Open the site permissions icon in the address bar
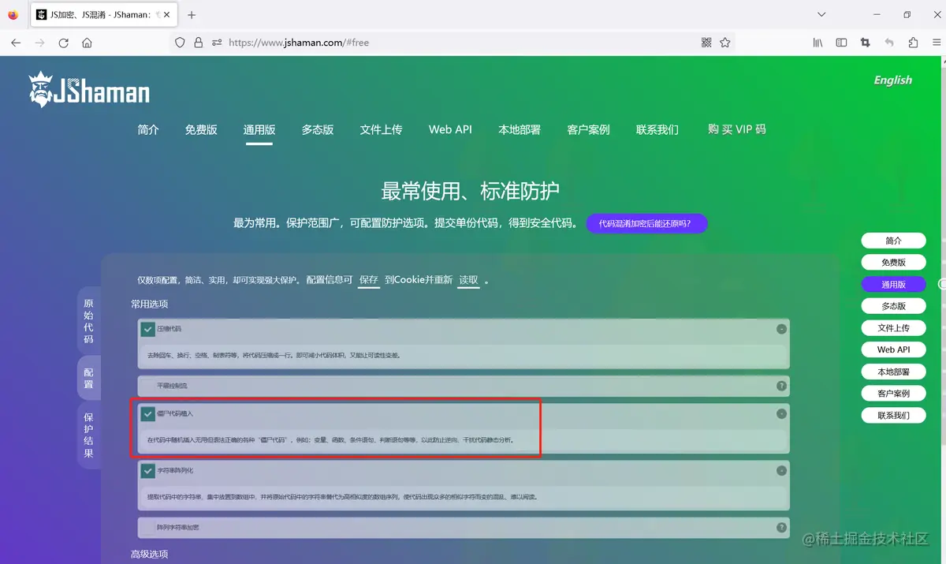 pyautogui.click(x=217, y=43)
